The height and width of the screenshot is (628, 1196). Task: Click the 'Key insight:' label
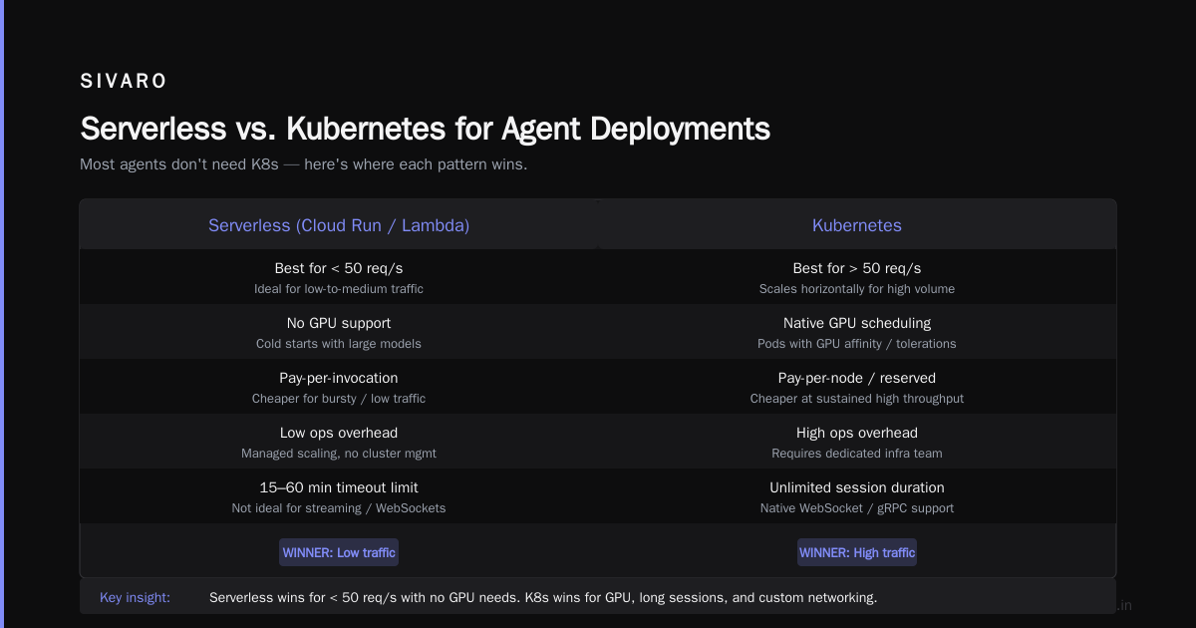click(x=136, y=598)
